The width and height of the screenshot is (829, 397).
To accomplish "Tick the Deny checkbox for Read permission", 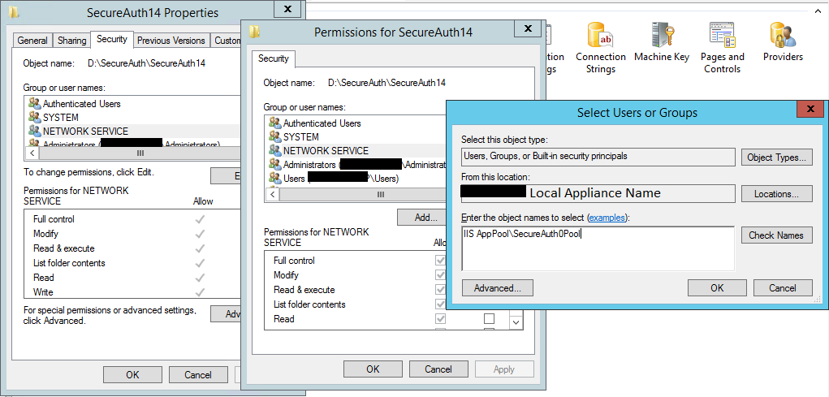I will pos(489,319).
